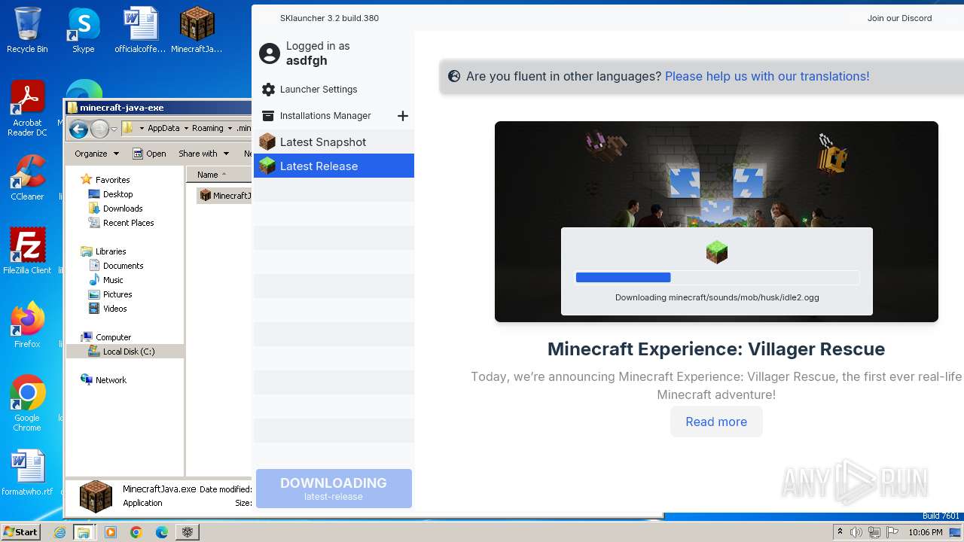This screenshot has width=964, height=542.
Task: Click the Back arrow in Explorer window
Action: [x=78, y=129]
